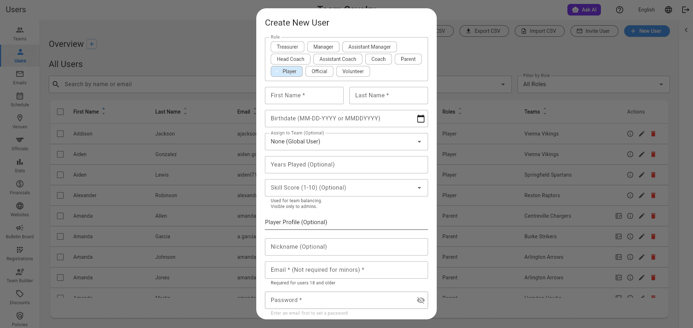The height and width of the screenshot is (328, 693).
Task: Select the Volunteer role chip
Action: point(353,71)
